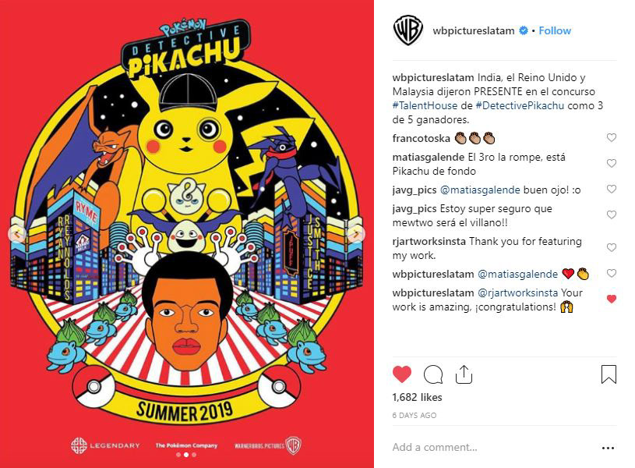Click the red heart like icon

point(402,374)
